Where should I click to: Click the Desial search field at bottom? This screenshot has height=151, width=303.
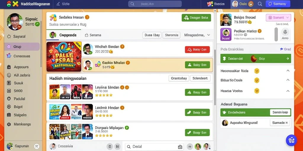(155, 147)
